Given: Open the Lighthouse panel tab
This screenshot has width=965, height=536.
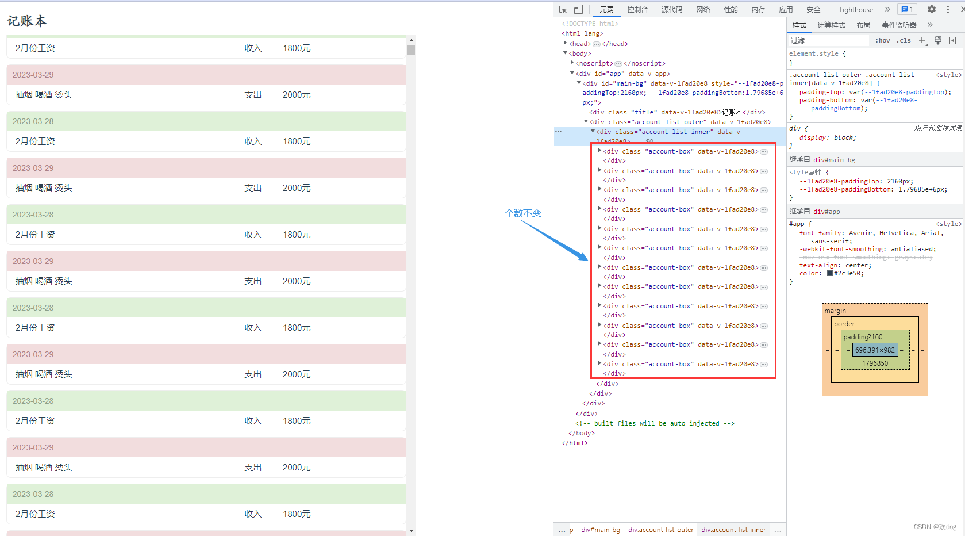Looking at the screenshot, I should (x=856, y=9).
